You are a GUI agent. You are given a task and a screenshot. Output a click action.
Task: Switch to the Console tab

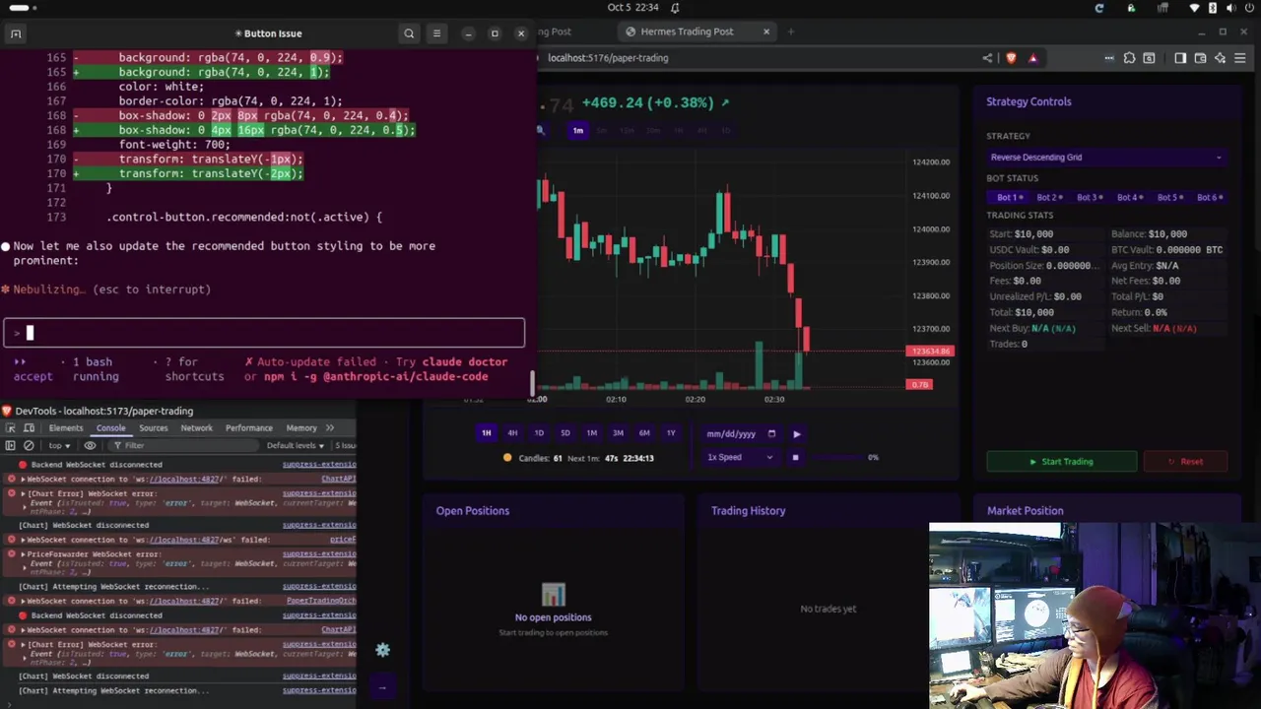tap(110, 428)
